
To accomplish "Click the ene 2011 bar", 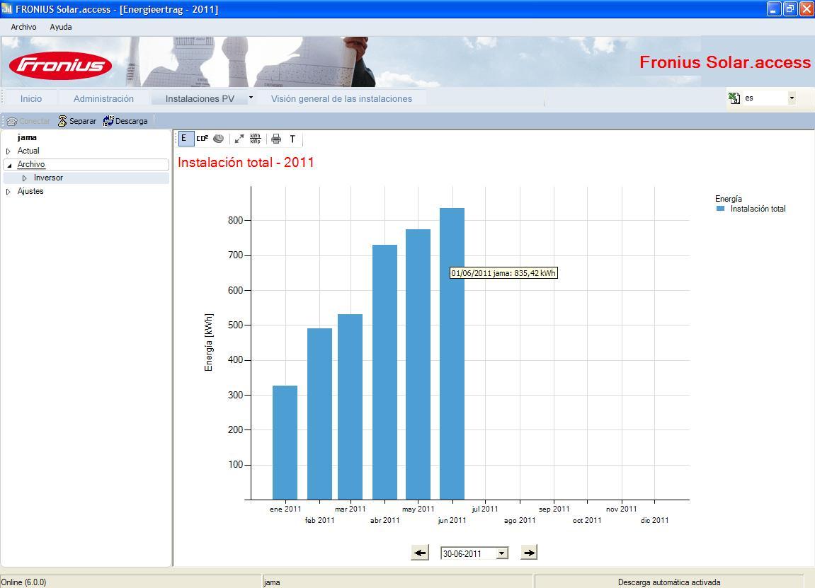I will point(285,442).
